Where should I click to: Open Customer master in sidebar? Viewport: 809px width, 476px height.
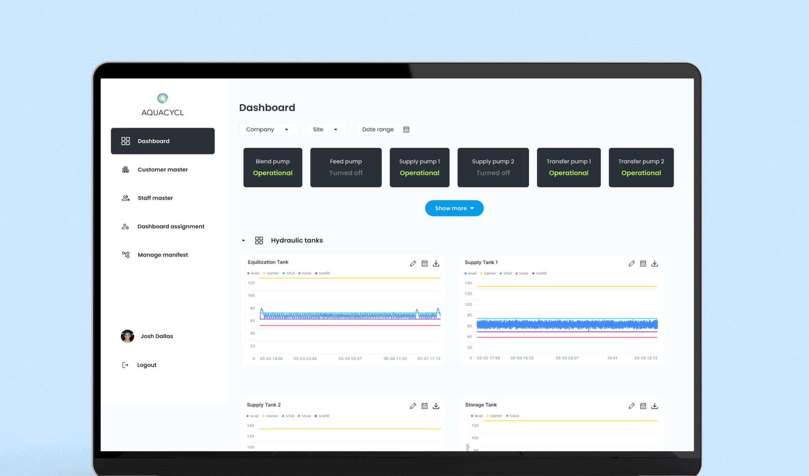point(162,169)
